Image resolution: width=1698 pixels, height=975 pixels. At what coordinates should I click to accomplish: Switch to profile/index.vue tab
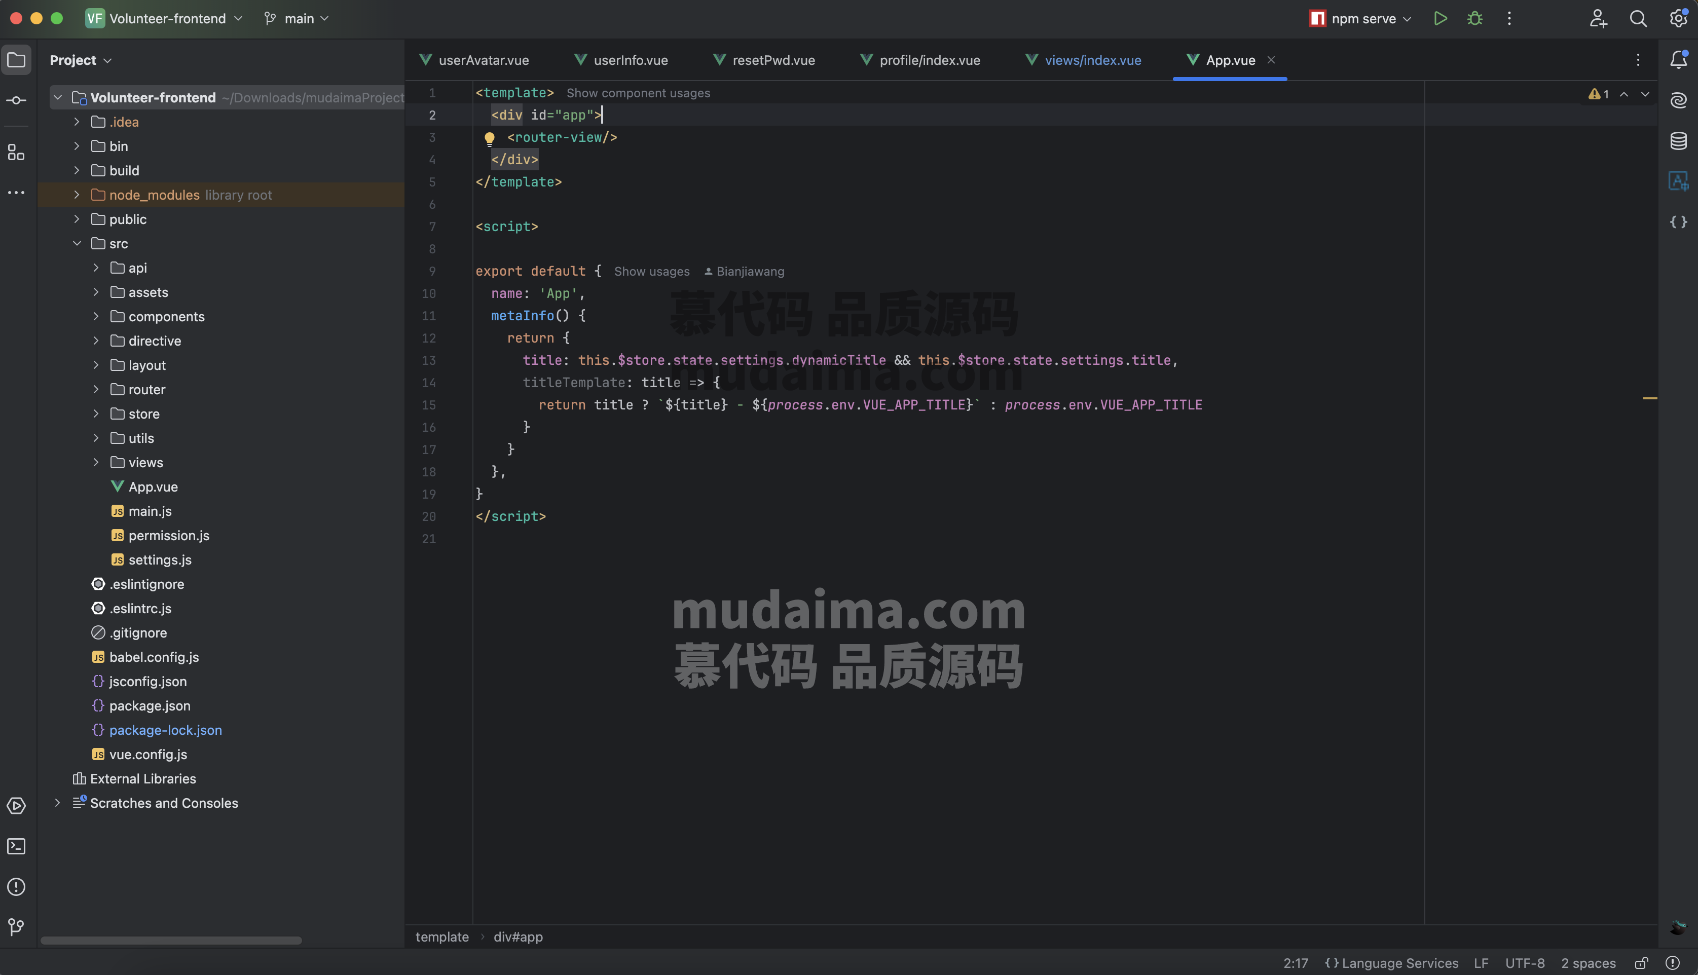click(x=920, y=60)
